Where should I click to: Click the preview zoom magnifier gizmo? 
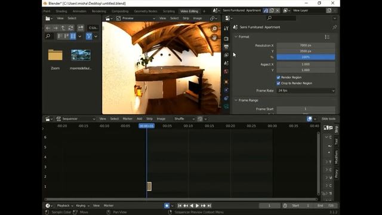click(214, 29)
